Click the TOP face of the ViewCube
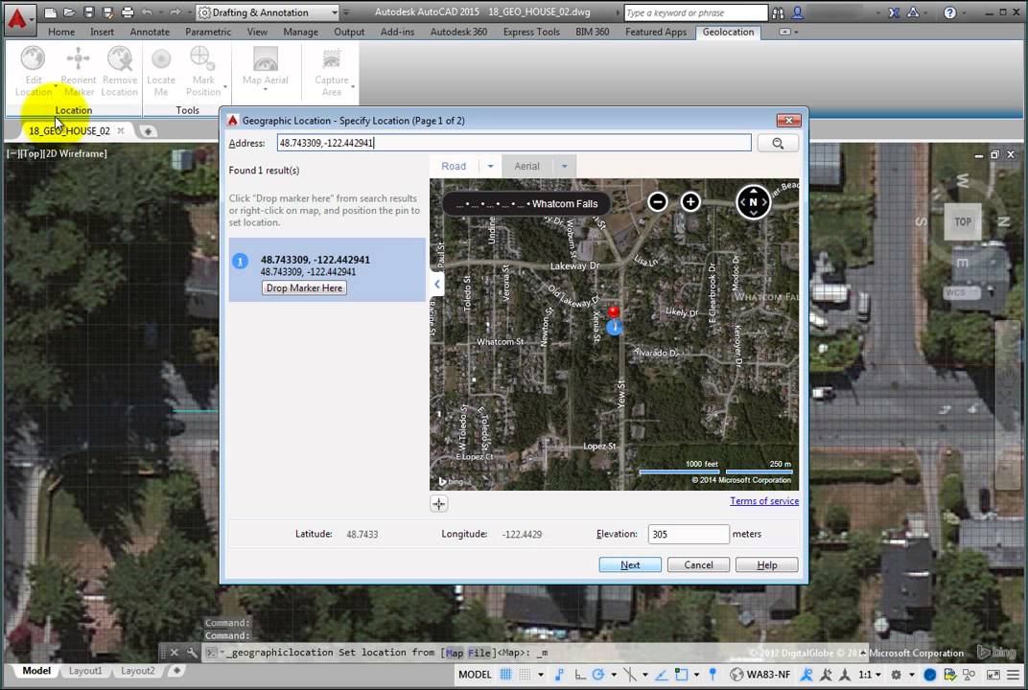The height and width of the screenshot is (690, 1028). click(963, 222)
